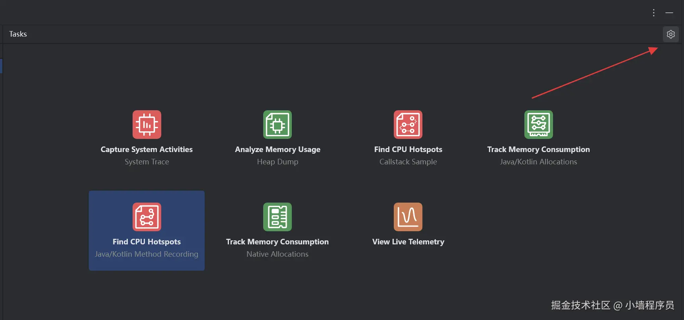This screenshot has height=320, width=684.
Task: Open the three-dot more options menu
Action: coord(654,13)
